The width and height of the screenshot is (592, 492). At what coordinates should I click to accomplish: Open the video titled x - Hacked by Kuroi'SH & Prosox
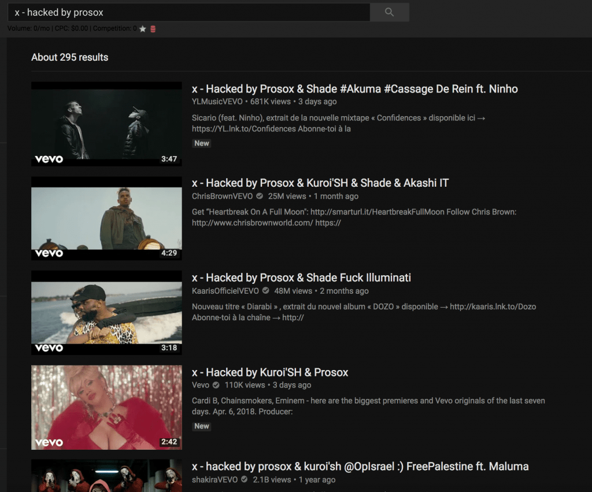tap(270, 372)
